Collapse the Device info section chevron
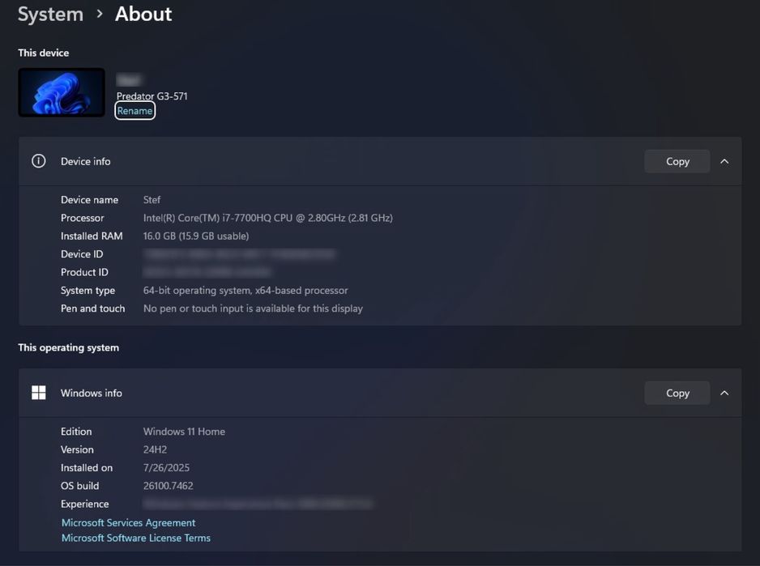Image resolution: width=760 pixels, height=566 pixels. pyautogui.click(x=724, y=161)
